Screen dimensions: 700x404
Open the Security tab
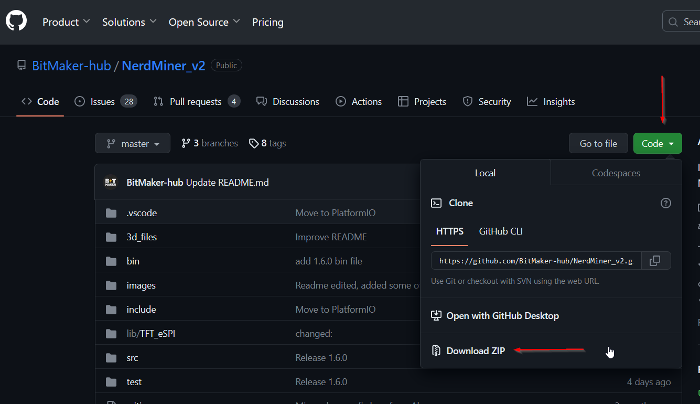[487, 102]
